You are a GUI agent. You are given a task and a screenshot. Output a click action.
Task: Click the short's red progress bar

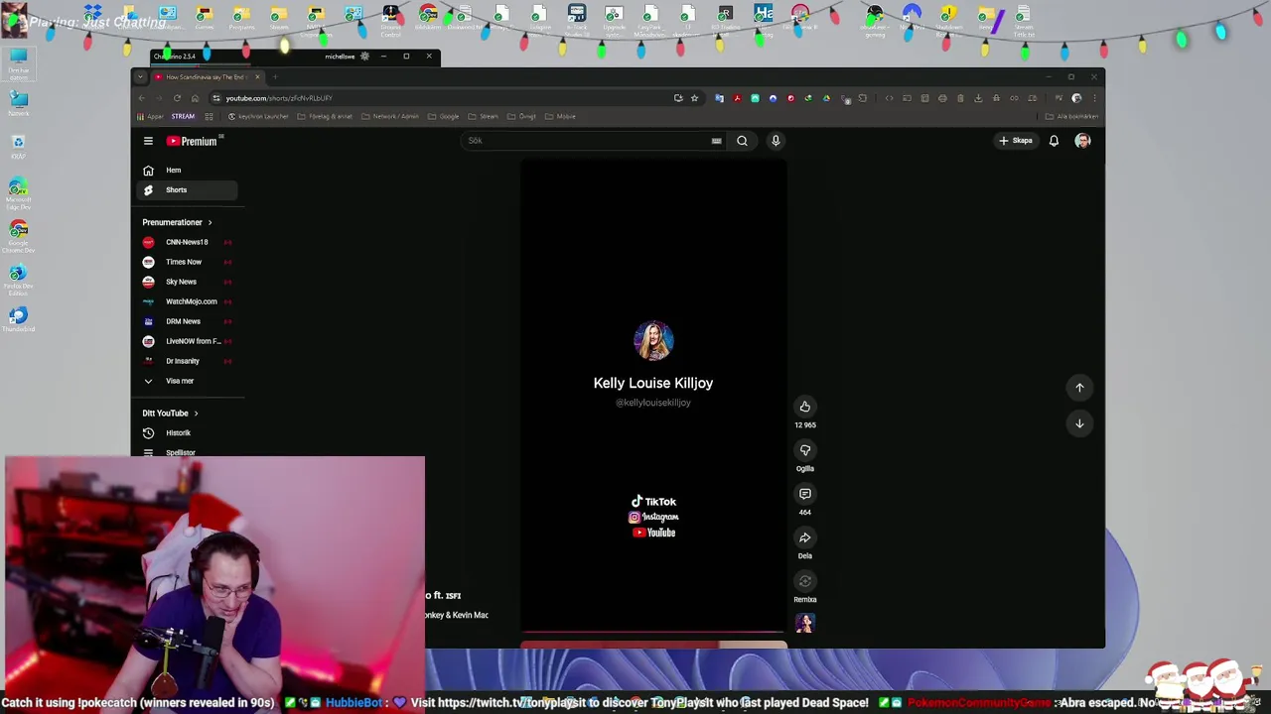653,632
